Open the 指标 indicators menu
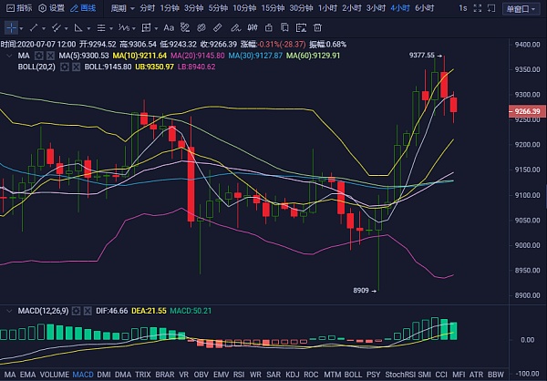Screen dimensions: 547x381 coord(19,8)
